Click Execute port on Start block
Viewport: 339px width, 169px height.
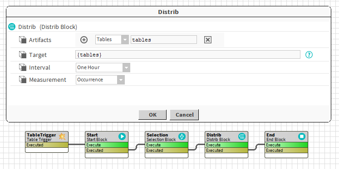[x=107, y=145]
